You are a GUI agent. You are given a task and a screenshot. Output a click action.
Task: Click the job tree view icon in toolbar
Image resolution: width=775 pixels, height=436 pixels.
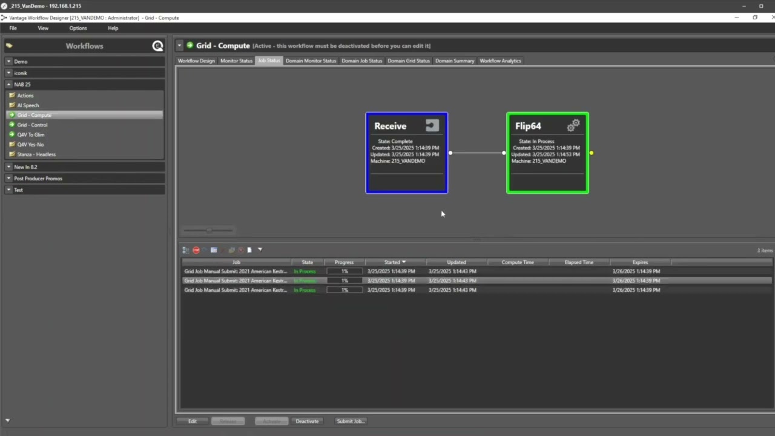186,250
